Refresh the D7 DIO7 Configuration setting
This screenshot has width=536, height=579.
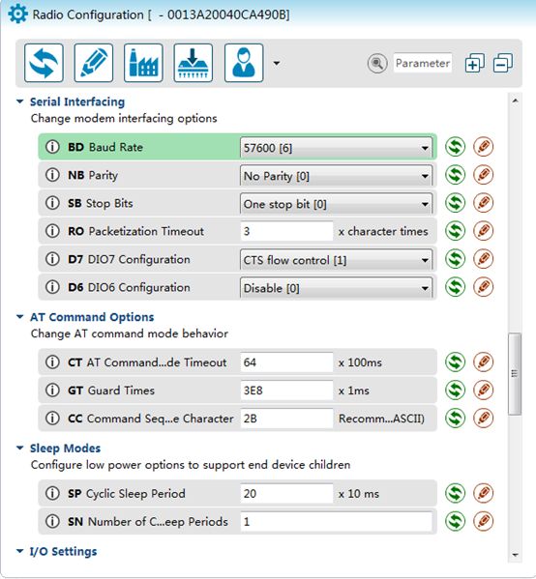[455, 259]
